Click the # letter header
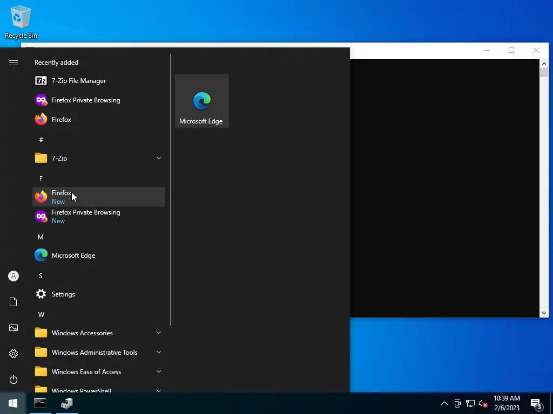Image resolution: width=553 pixels, height=414 pixels. point(41,140)
